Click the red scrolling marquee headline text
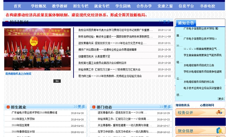This screenshot has width=226, height=137. pyautogui.click(x=76, y=15)
